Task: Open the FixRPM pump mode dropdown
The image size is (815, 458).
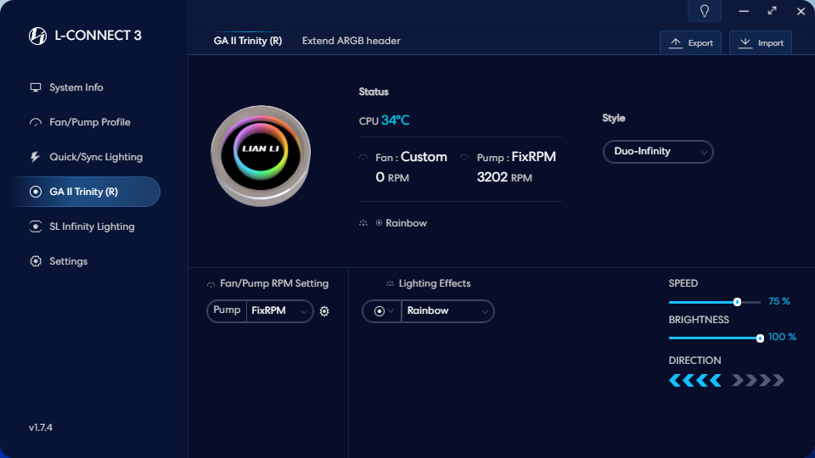Action: pyautogui.click(x=279, y=311)
